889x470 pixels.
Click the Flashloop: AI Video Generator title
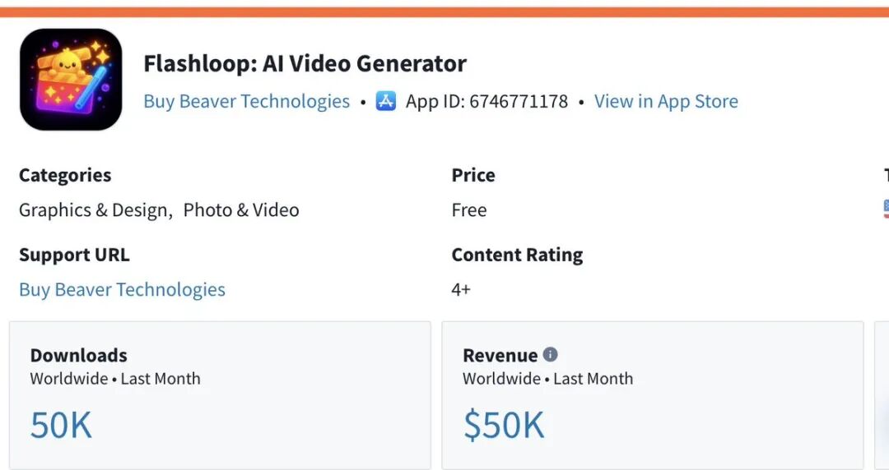(305, 63)
